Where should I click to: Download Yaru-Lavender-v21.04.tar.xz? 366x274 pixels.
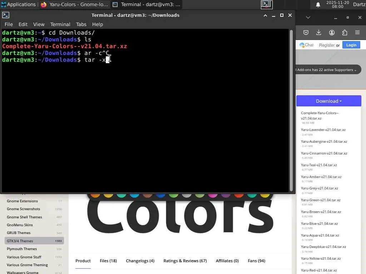click(x=323, y=130)
